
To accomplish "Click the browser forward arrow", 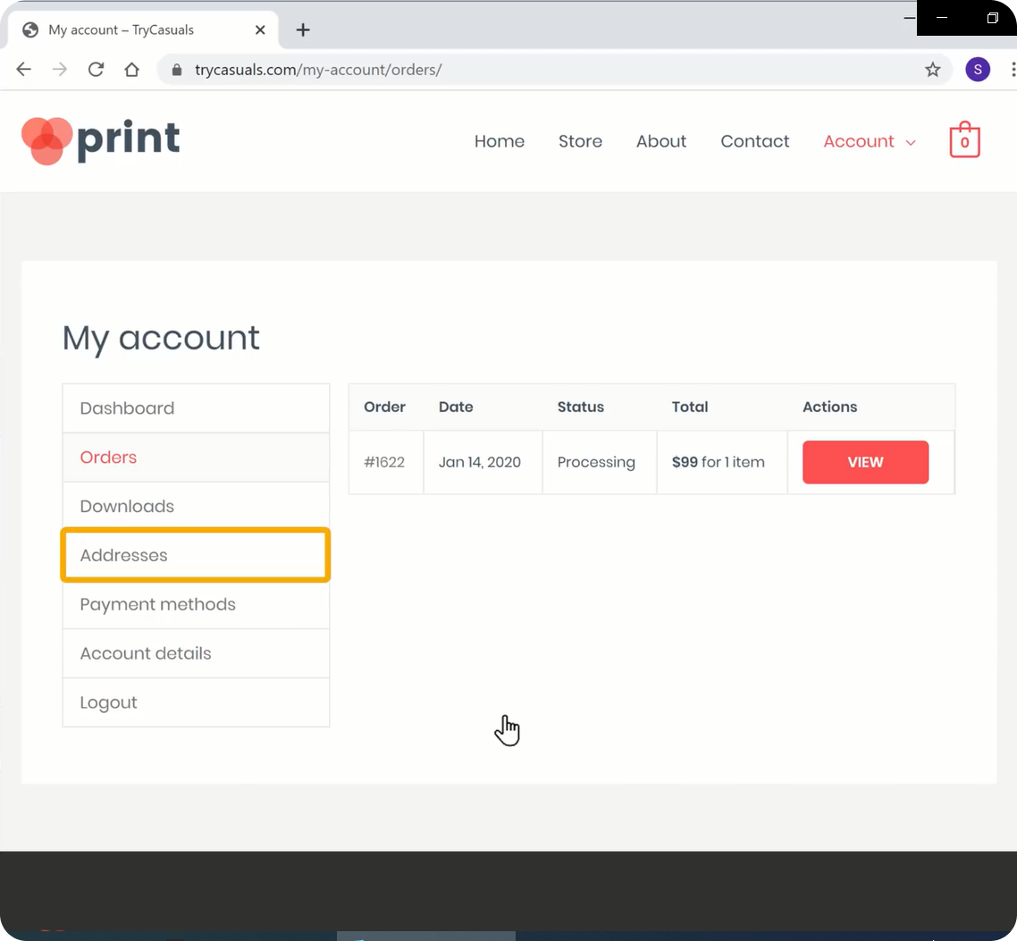I will click(x=60, y=70).
